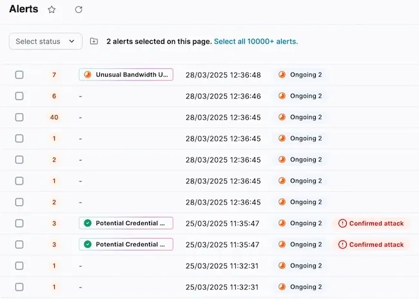Open the 'Unusual Bandwidth U...' tag
Image resolution: width=419 pixels, height=299 pixels.
(126, 75)
